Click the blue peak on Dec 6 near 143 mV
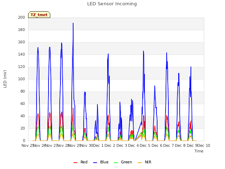Image resolution: width=225 pixels, height=169 pixels. (x=167, y=53)
